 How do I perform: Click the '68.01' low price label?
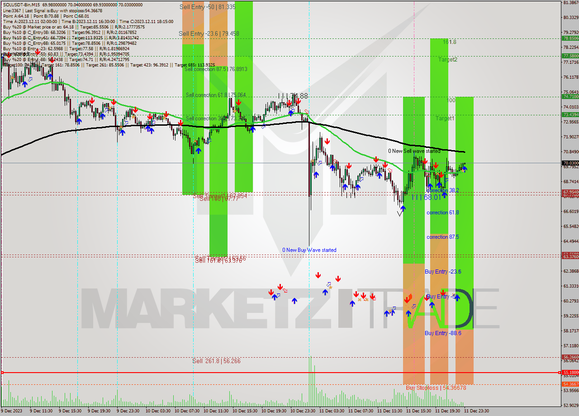(433, 197)
